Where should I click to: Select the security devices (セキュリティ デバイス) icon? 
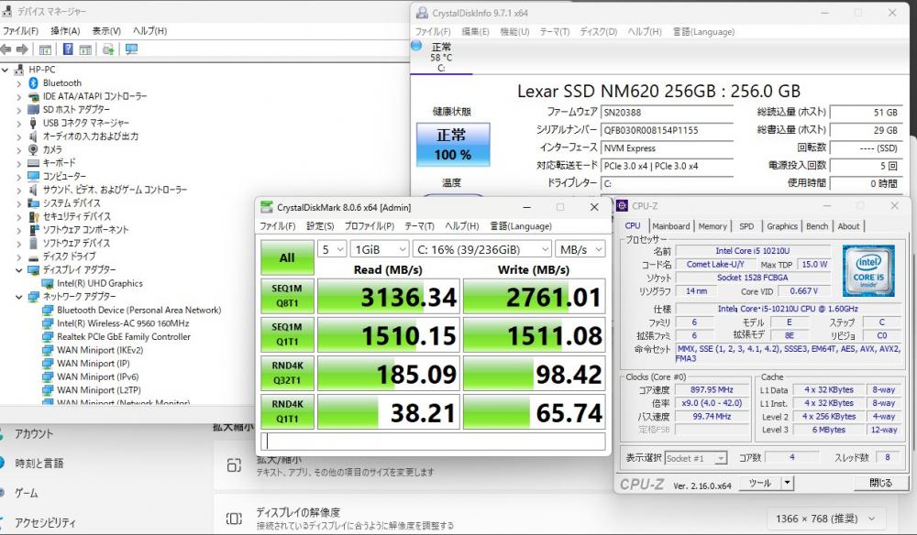tap(33, 217)
